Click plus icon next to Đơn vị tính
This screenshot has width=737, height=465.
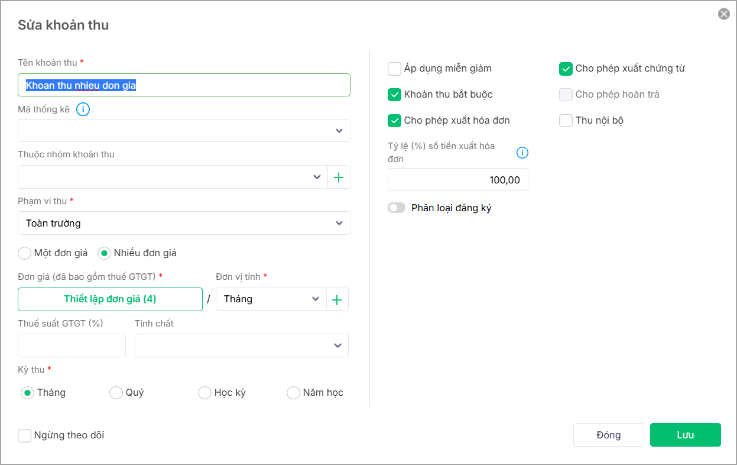pyautogui.click(x=337, y=299)
